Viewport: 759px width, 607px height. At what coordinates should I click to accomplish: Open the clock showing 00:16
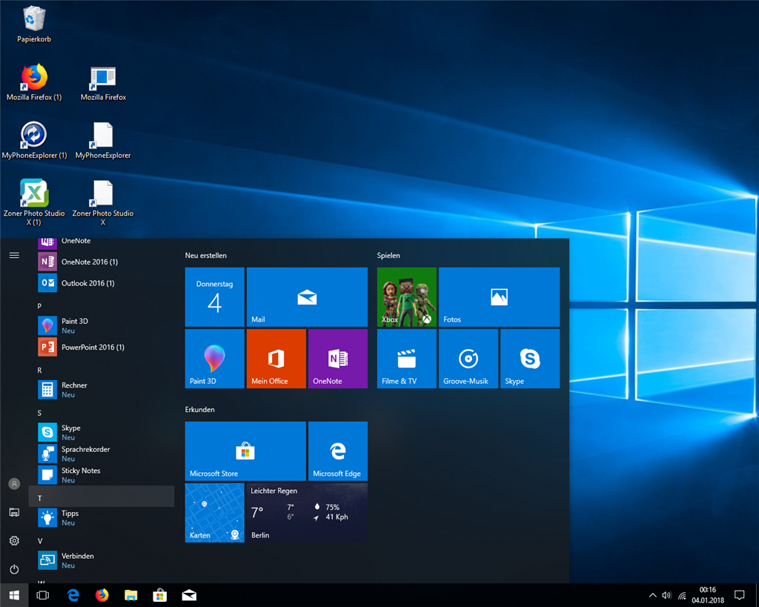click(x=708, y=595)
